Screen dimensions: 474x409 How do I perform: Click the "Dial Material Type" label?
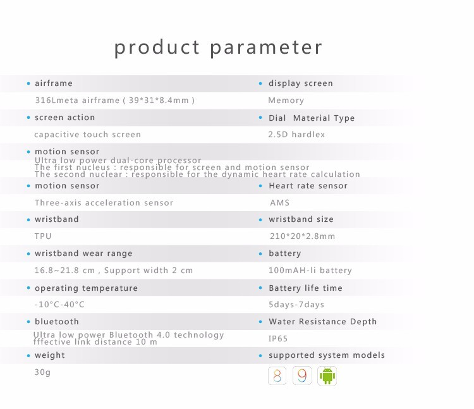coord(312,118)
